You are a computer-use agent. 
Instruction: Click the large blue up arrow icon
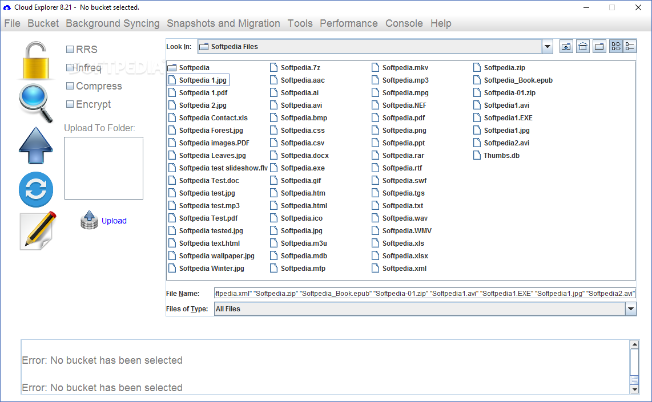tap(36, 145)
